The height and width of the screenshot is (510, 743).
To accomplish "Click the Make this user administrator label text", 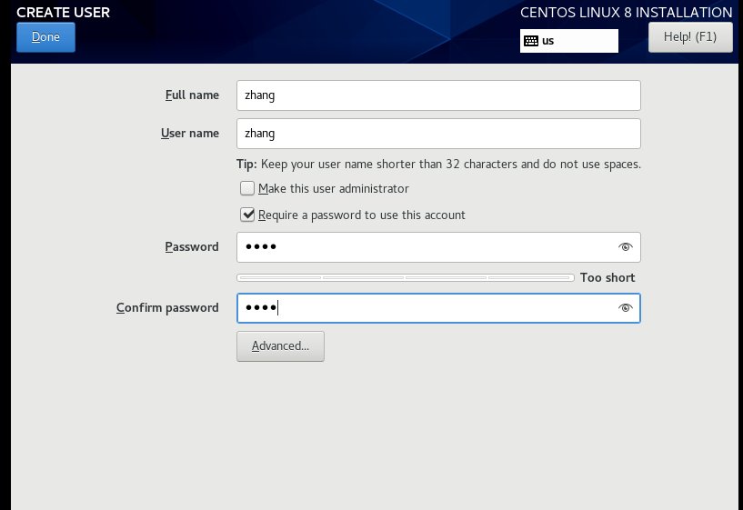I will [x=334, y=188].
